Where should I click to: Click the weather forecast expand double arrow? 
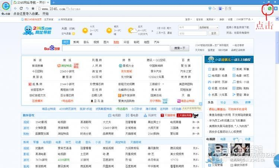click(152, 31)
